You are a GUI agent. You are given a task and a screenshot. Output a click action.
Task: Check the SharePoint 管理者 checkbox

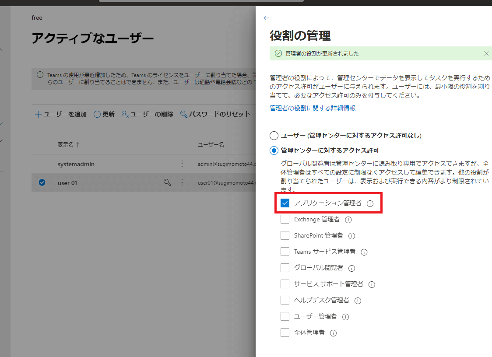click(x=285, y=235)
